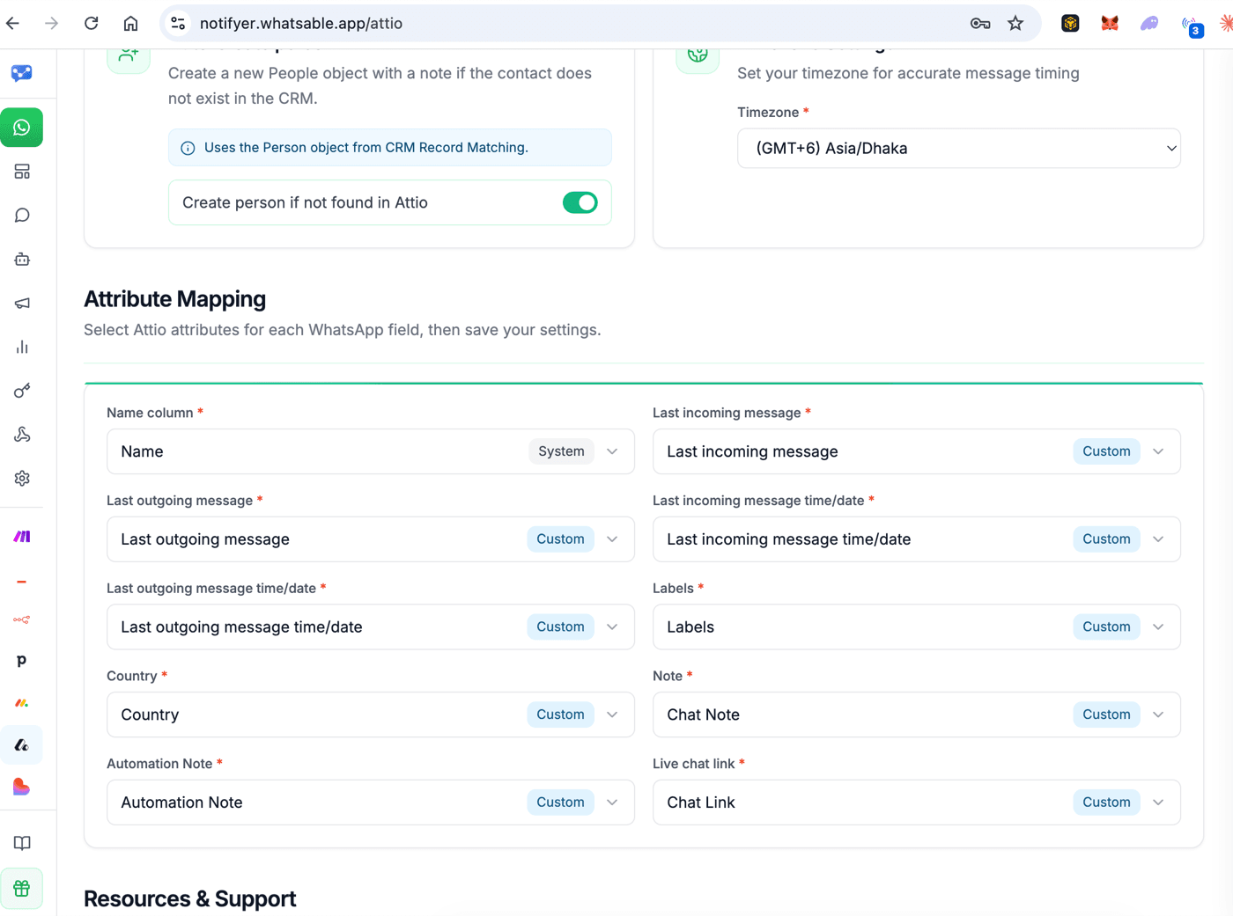Open the n8n integration icon in sidebar

(22, 619)
